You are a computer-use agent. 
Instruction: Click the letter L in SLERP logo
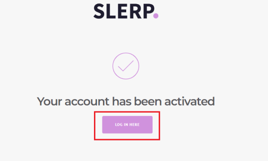111,11
